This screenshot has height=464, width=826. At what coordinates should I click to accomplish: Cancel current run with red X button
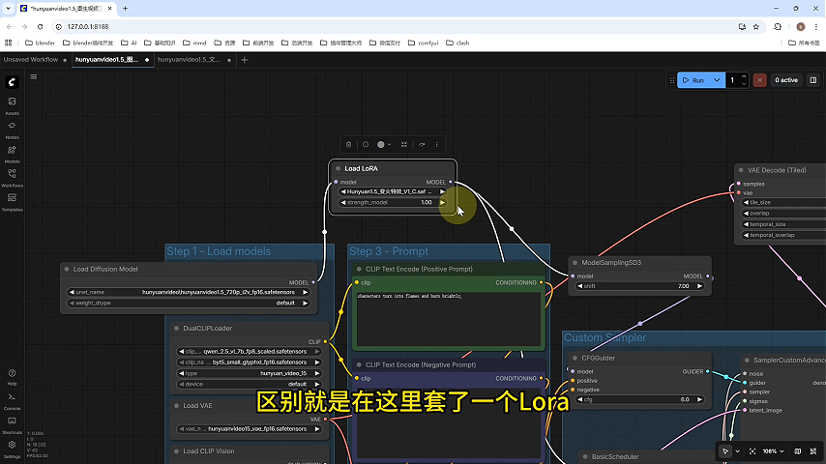click(x=759, y=80)
